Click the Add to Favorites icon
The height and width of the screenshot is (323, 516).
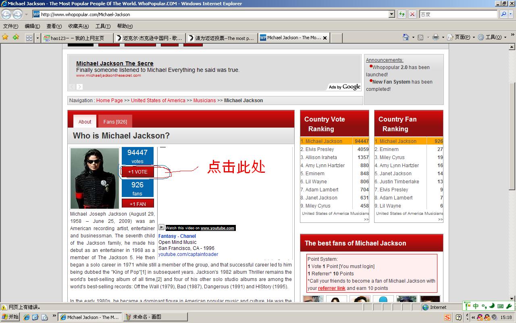(x=16, y=37)
